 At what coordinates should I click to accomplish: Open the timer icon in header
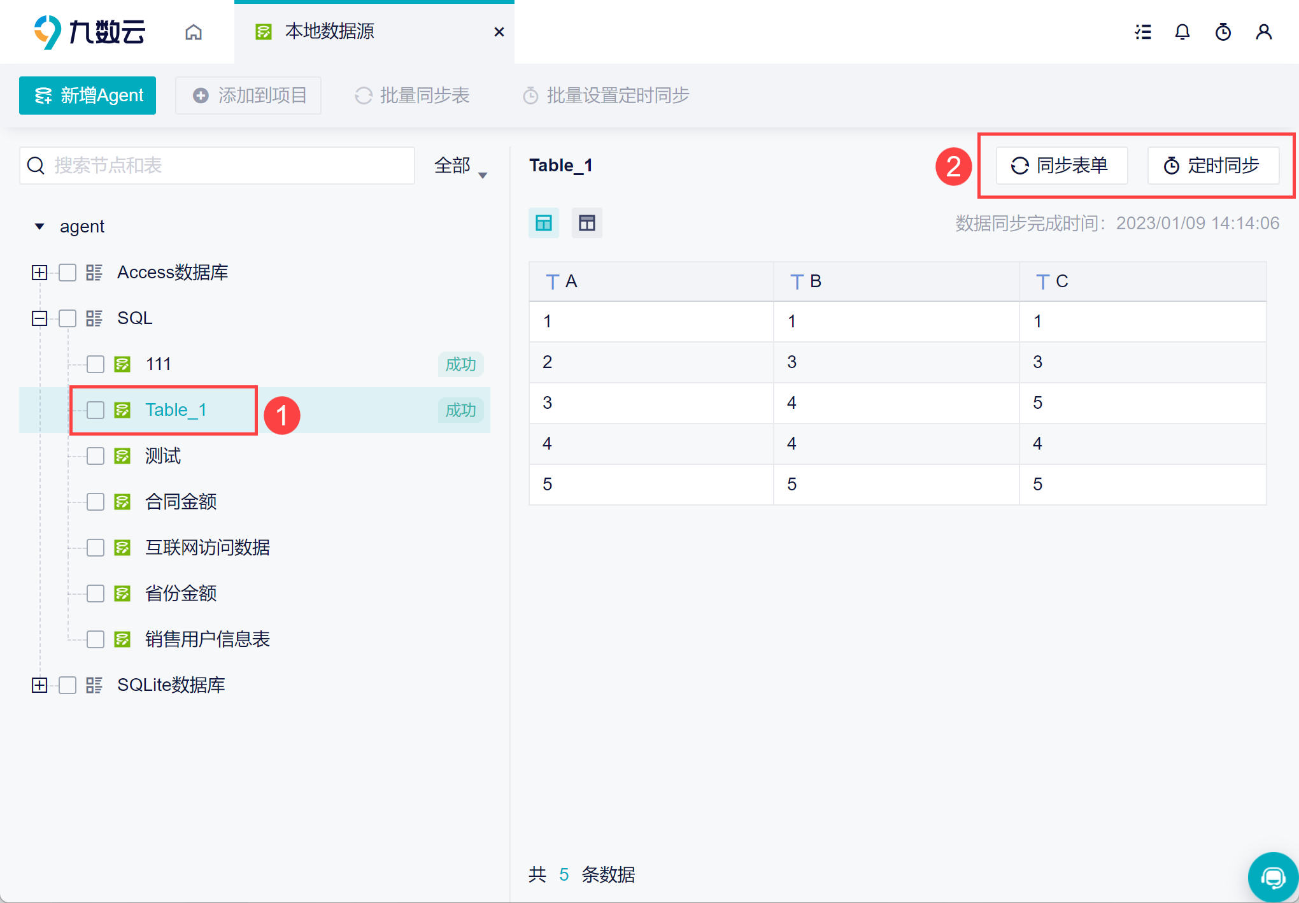tap(1223, 32)
